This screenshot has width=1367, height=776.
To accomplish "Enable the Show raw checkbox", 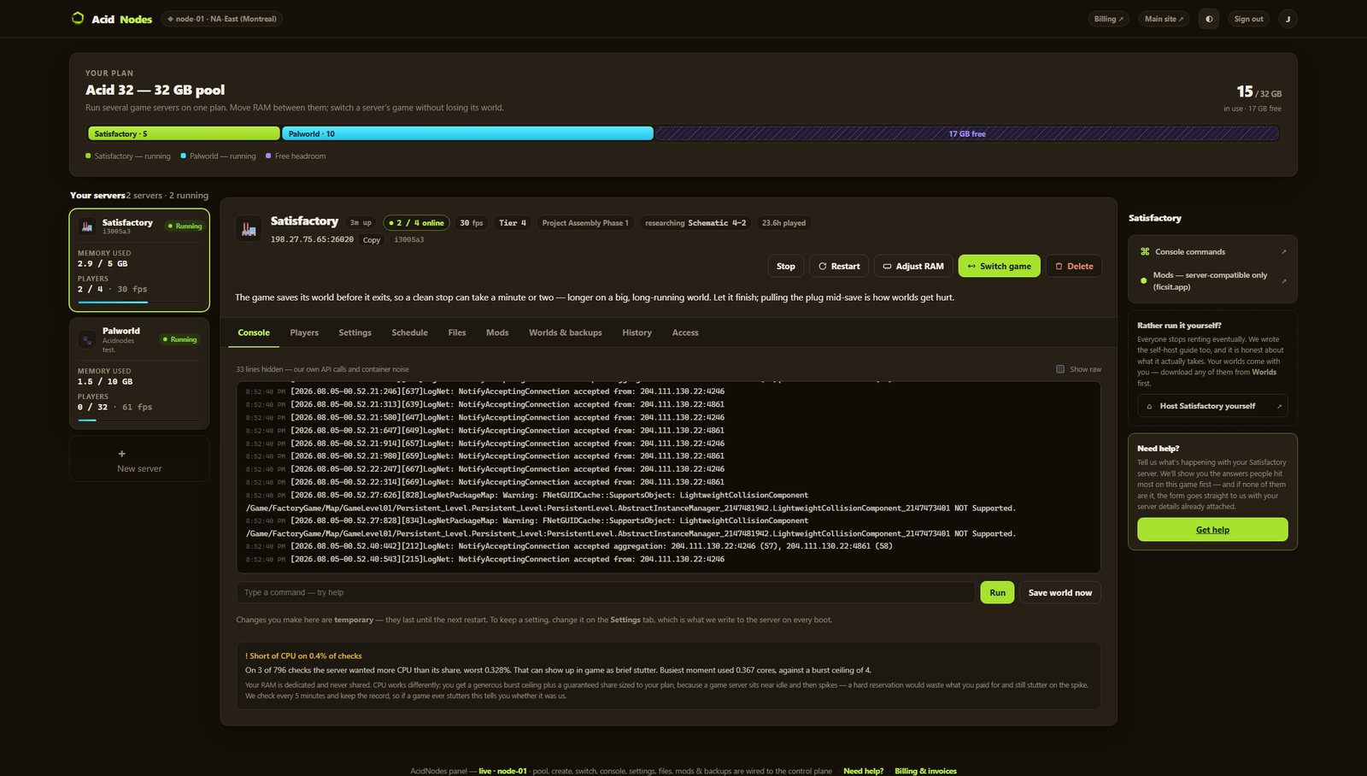I will [x=1060, y=369].
